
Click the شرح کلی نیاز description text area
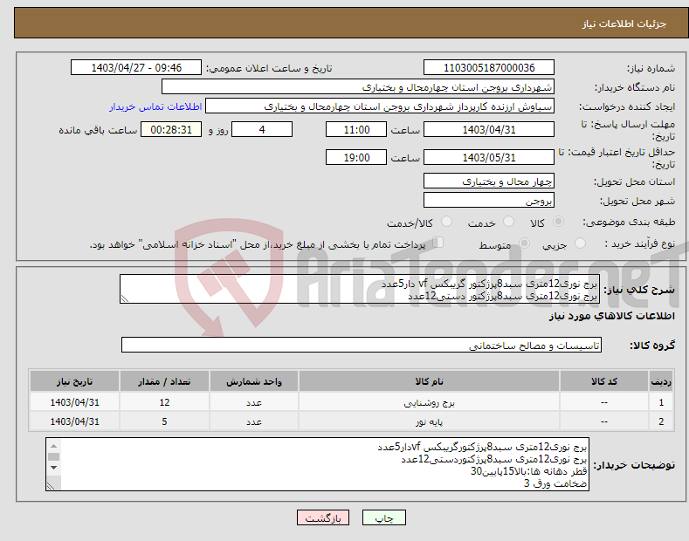(360, 289)
